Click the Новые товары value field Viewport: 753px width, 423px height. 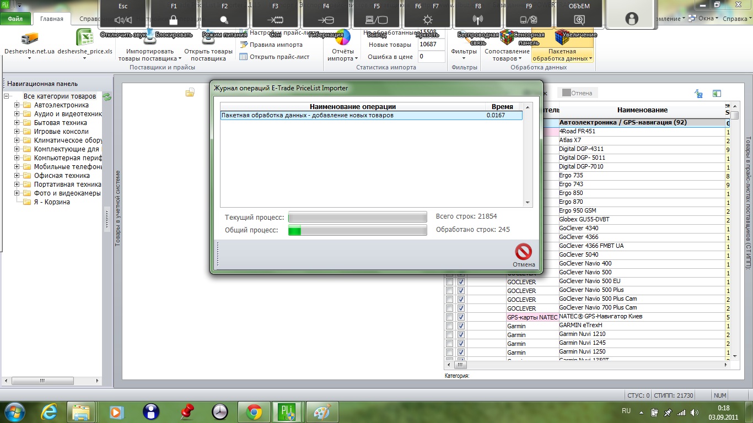[x=431, y=45]
